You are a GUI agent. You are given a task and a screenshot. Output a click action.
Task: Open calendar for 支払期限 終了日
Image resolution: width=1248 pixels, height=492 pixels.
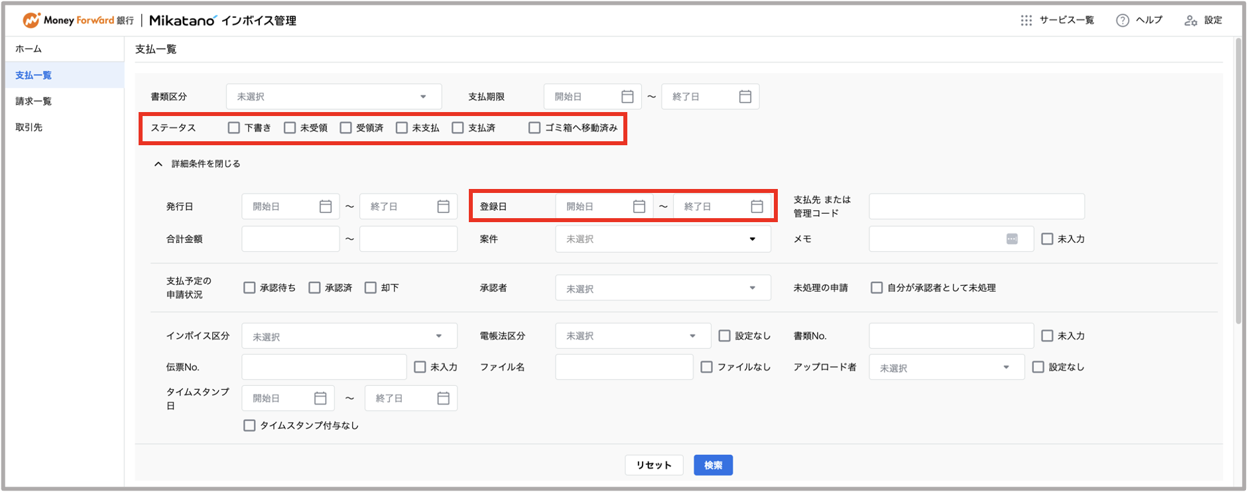click(x=745, y=97)
